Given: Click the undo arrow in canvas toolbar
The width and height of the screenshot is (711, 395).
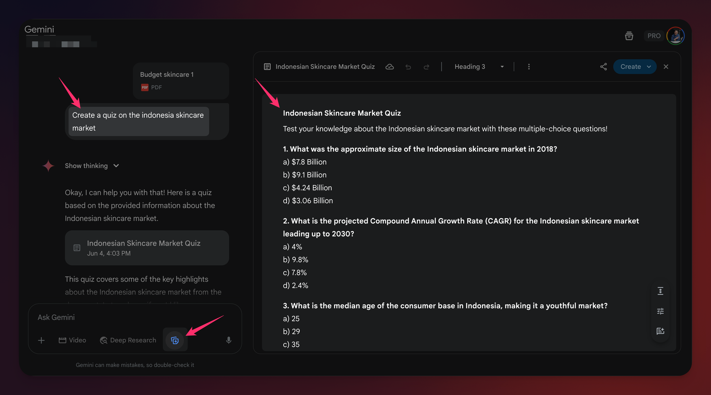Looking at the screenshot, I should click(x=408, y=67).
